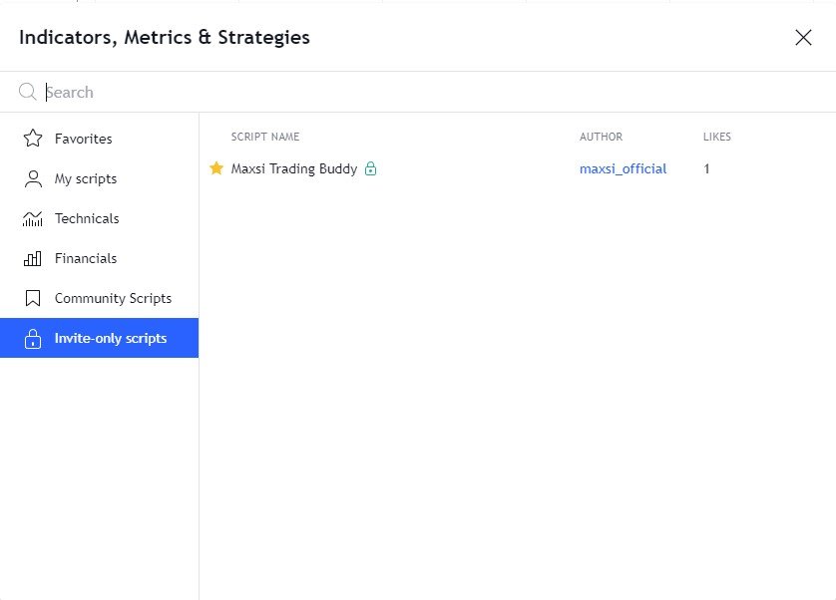Select the Invite-only scripts label
The image size is (836, 600).
111,338
